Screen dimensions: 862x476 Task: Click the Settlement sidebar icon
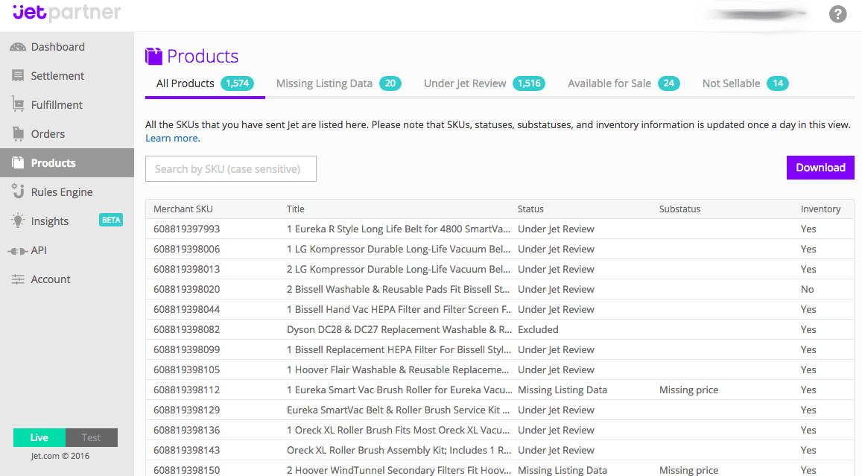pos(18,75)
